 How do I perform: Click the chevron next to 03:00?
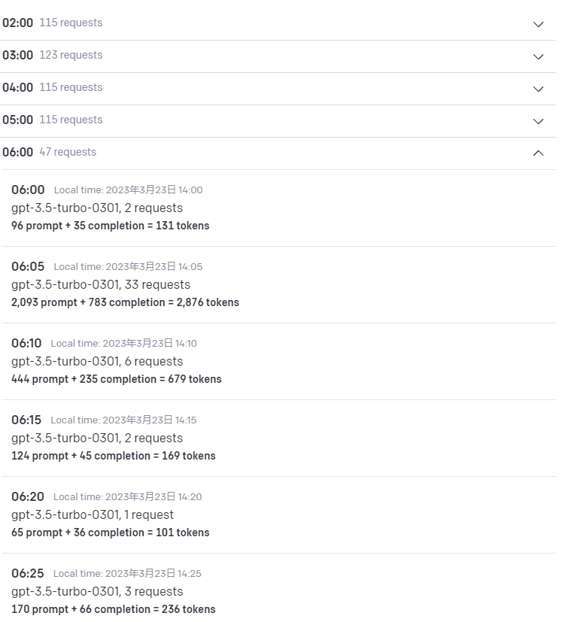538,57
